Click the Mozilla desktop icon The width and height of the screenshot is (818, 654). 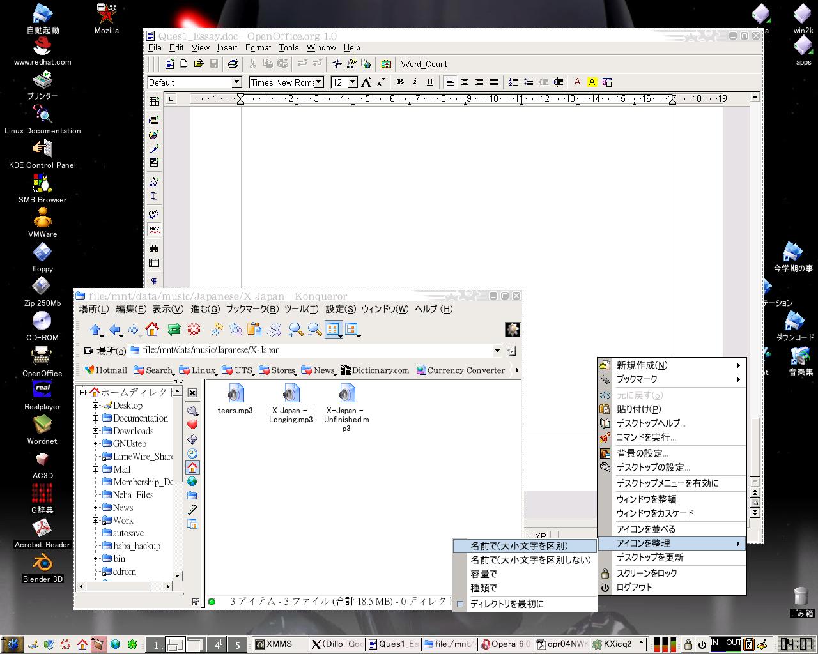coord(106,18)
